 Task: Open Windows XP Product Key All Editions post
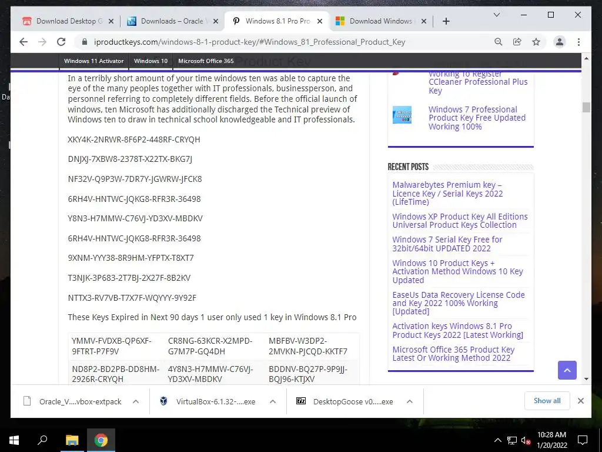460,221
